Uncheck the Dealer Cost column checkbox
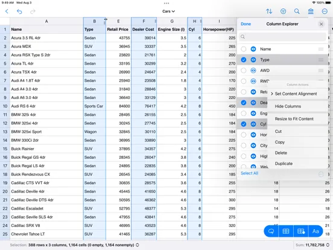 point(244,103)
